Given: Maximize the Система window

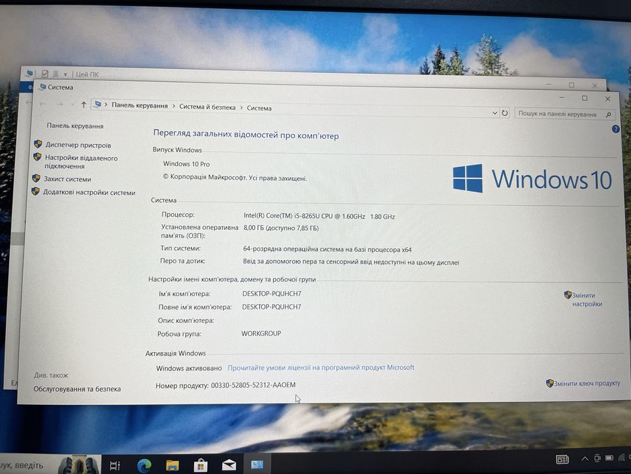Looking at the screenshot, I should pyautogui.click(x=585, y=98).
